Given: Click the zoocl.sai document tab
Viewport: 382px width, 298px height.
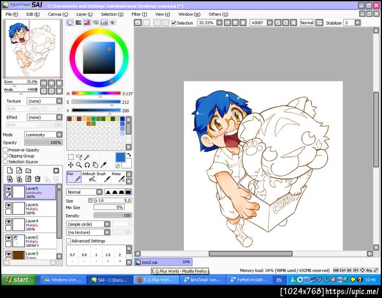Looking at the screenshot, I should [163, 262].
